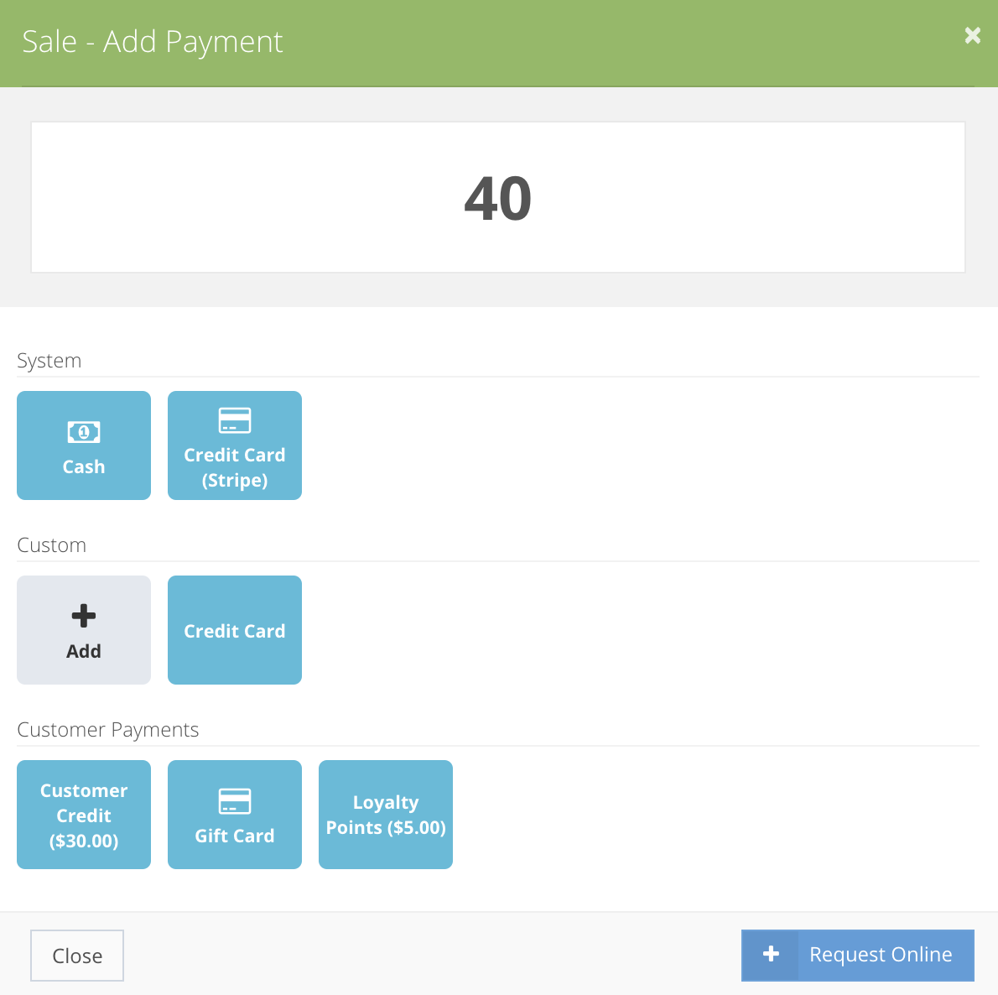Click the System section header
This screenshot has height=995, width=998.
coord(49,360)
